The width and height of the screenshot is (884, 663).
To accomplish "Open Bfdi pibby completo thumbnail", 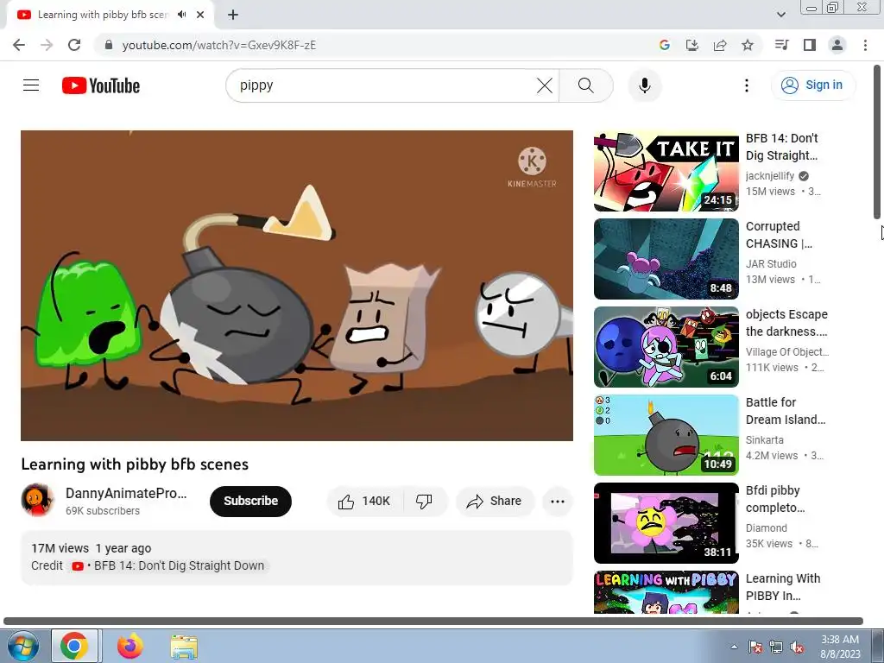I will (666, 522).
